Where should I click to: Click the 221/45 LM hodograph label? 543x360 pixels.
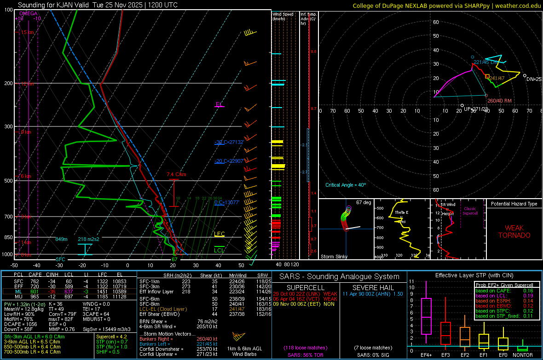(x=485, y=62)
